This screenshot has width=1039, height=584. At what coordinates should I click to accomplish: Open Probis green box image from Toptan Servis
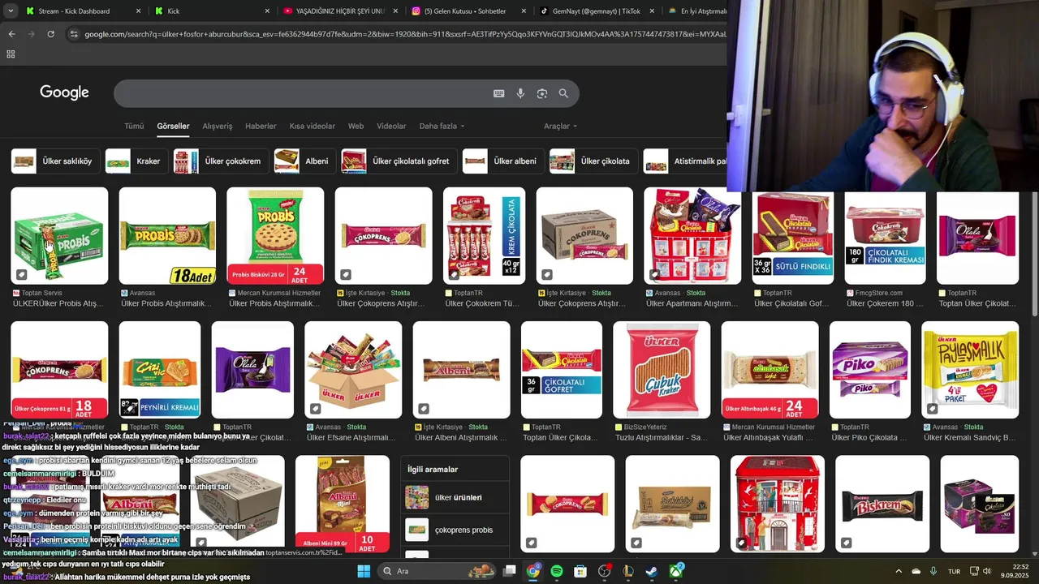pos(59,236)
